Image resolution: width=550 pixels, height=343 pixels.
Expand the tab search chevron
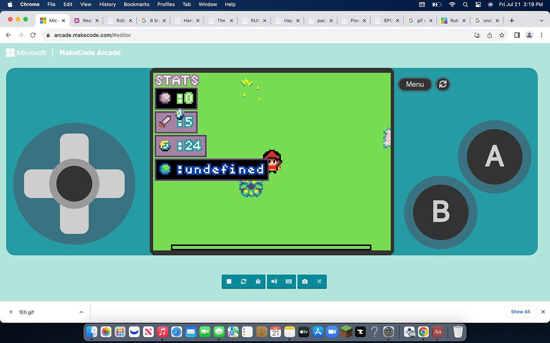[x=541, y=21]
